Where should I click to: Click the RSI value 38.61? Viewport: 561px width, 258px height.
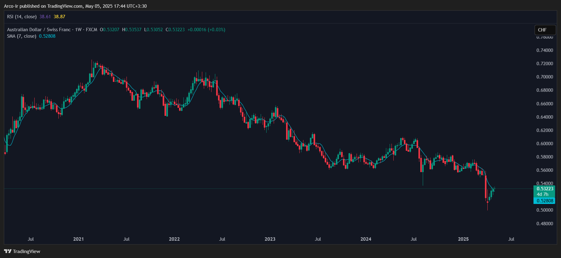pyautogui.click(x=45, y=17)
